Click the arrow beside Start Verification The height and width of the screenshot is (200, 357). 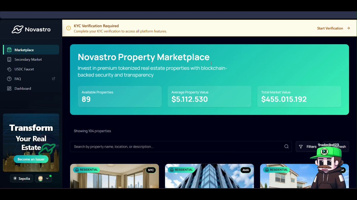[348, 28]
